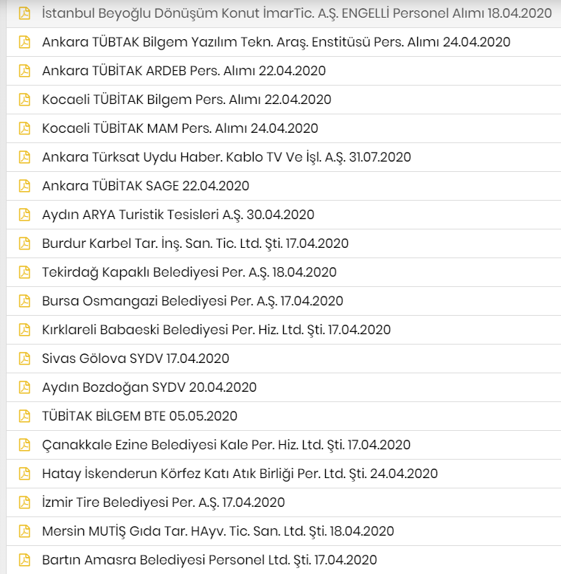Open Mersin MUTİŞ Gıda Tar. HAyv. link

(218, 531)
